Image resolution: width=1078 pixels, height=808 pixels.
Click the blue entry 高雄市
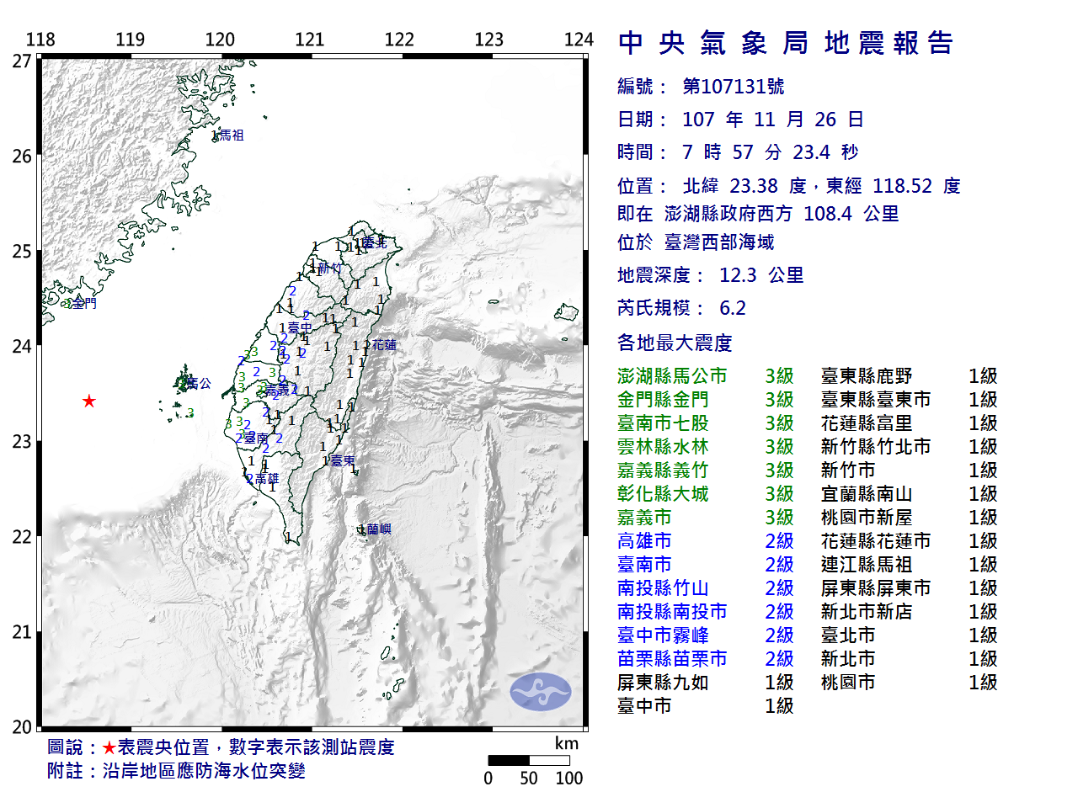pos(644,541)
